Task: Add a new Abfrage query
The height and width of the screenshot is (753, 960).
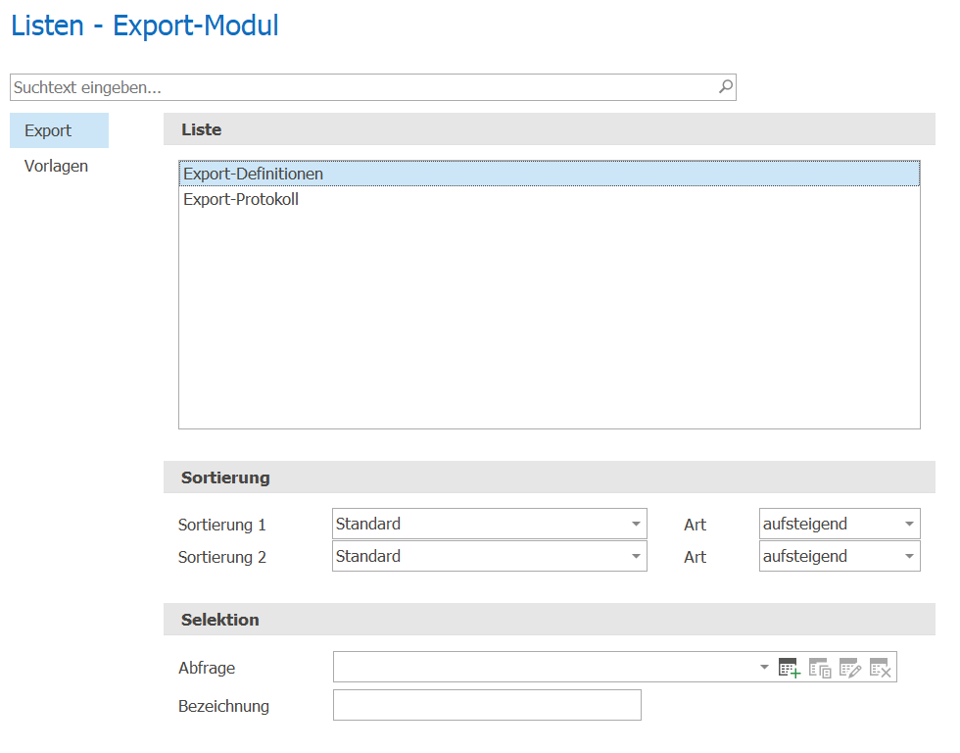Action: pyautogui.click(x=790, y=668)
